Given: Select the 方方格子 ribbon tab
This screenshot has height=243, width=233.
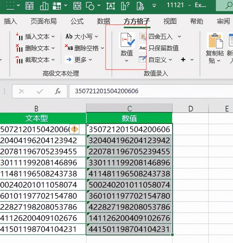Looking at the screenshot, I should pyautogui.click(x=137, y=21).
